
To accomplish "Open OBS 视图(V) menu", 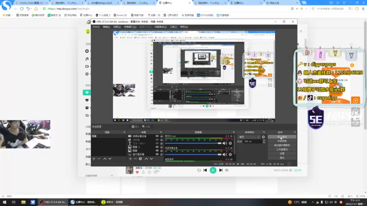I will coord(117,27).
